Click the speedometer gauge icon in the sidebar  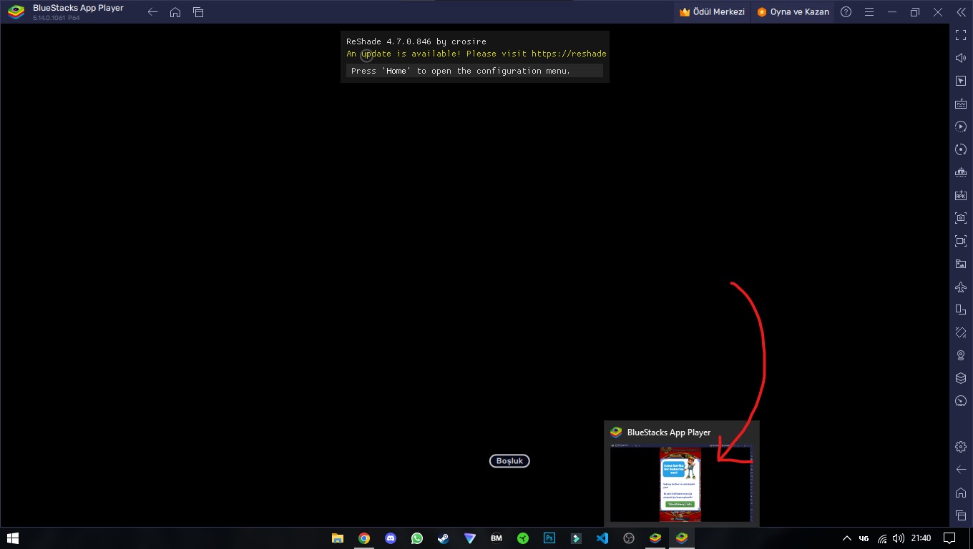pos(961,401)
